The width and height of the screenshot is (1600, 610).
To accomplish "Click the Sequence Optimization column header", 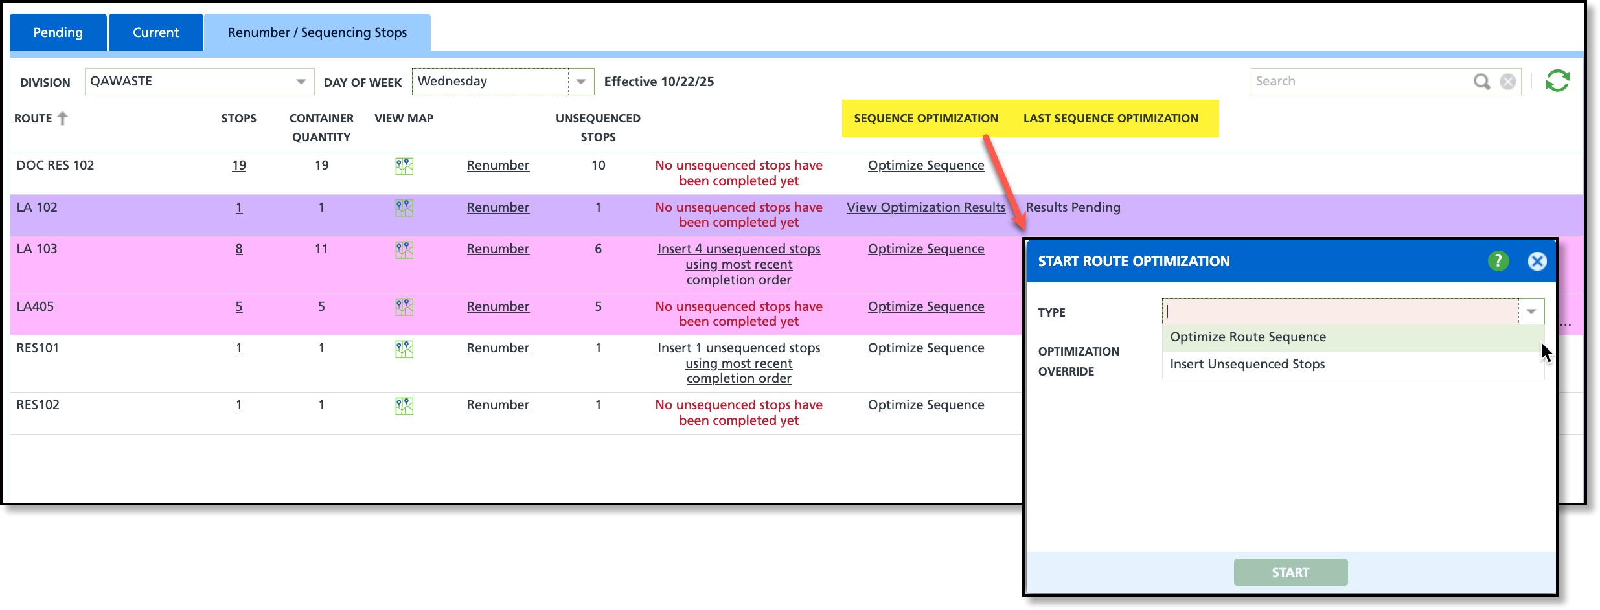I will [x=926, y=119].
